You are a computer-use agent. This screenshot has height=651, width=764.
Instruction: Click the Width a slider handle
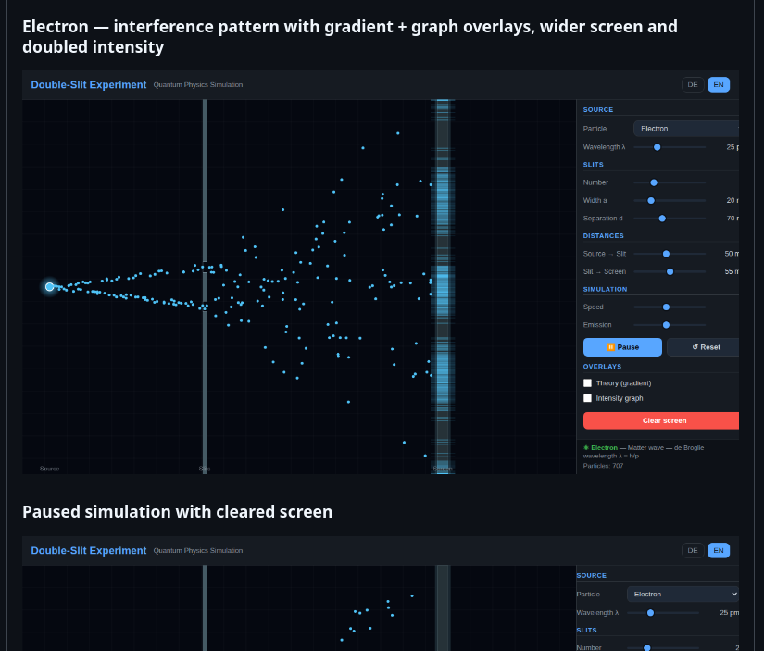651,200
